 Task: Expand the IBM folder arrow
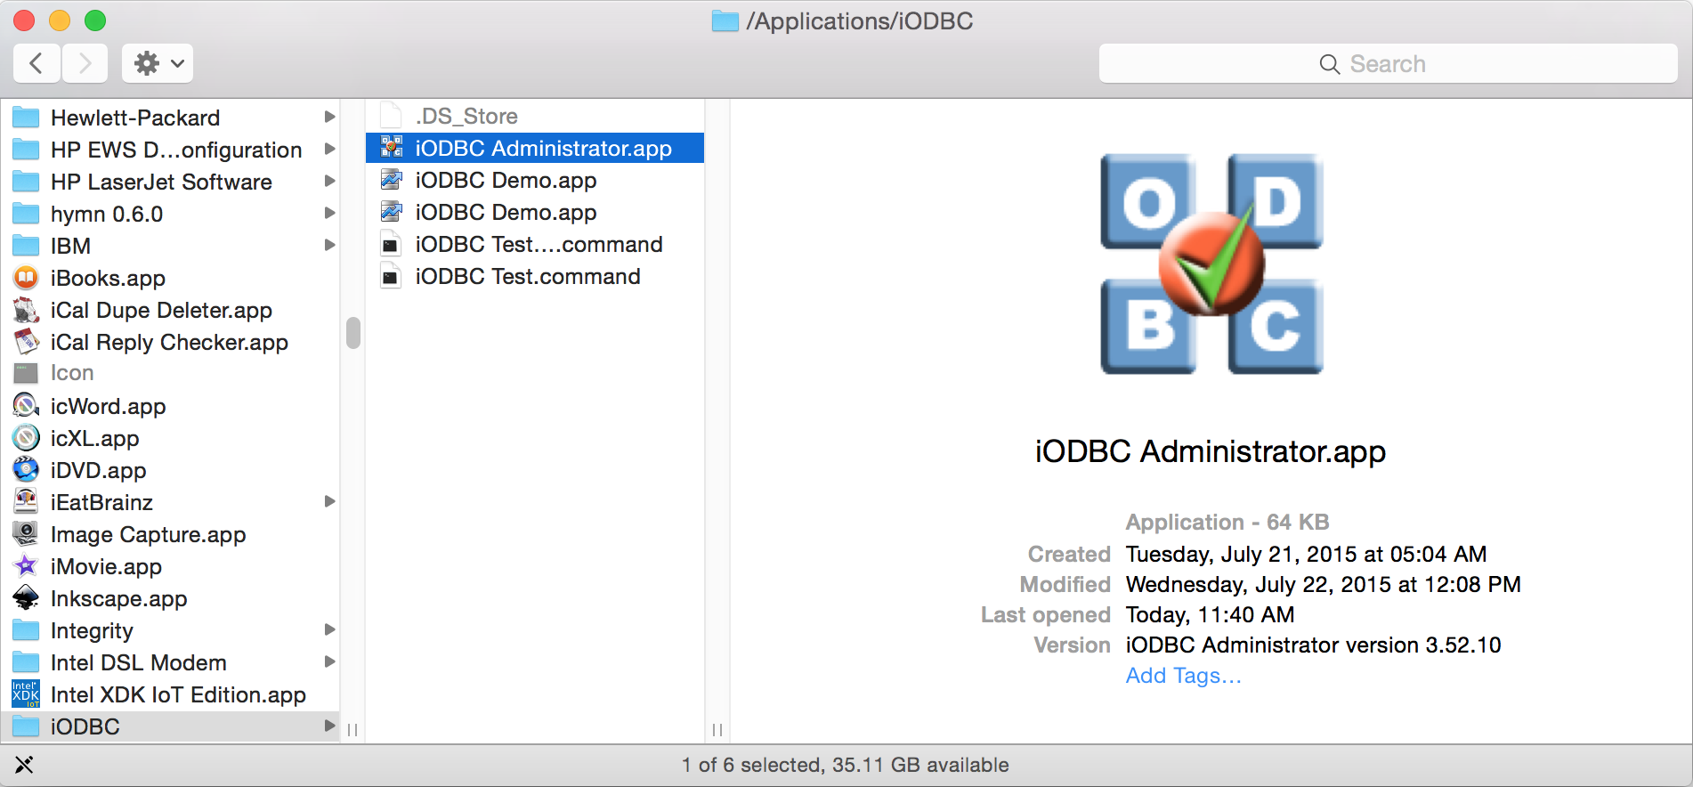[329, 245]
